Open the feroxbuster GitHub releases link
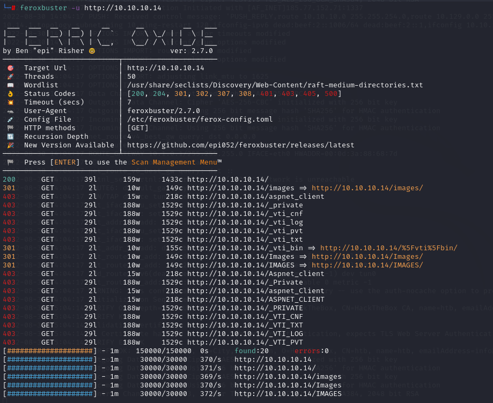Viewport: 493px width, 403px height. click(x=240, y=145)
